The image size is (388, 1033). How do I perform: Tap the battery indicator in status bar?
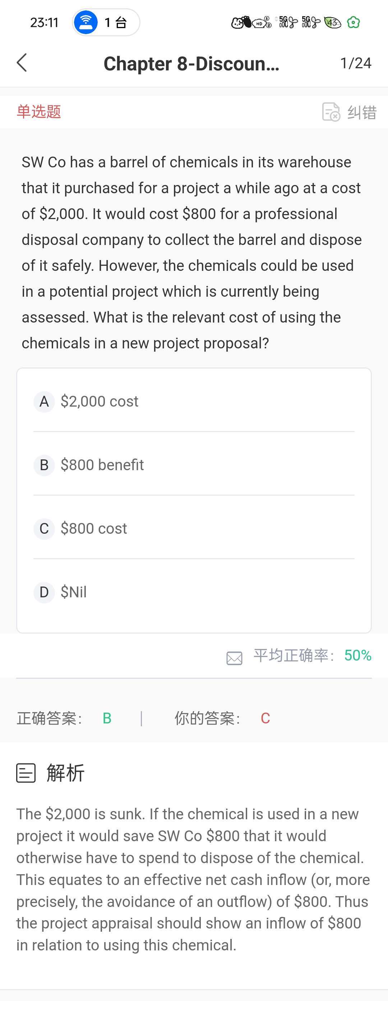pyautogui.click(x=332, y=23)
